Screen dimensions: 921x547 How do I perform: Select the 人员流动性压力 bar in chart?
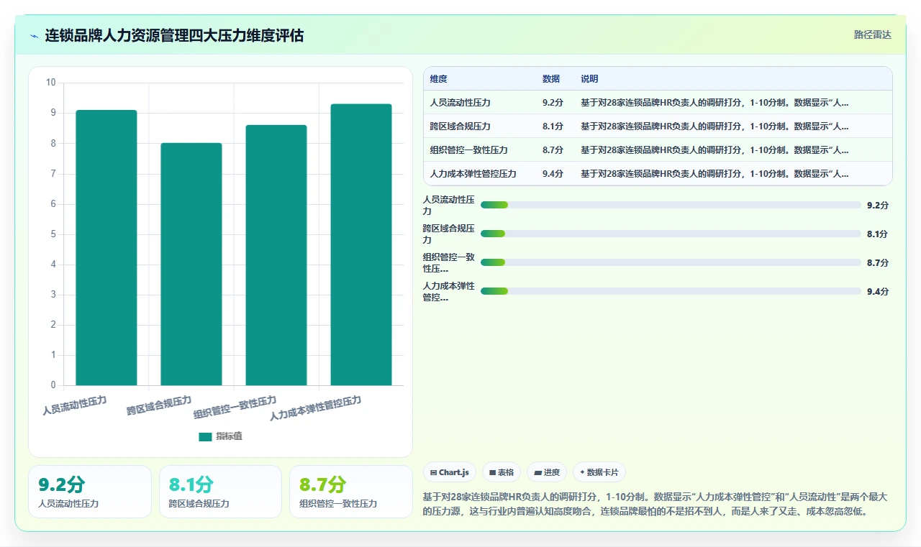point(106,247)
